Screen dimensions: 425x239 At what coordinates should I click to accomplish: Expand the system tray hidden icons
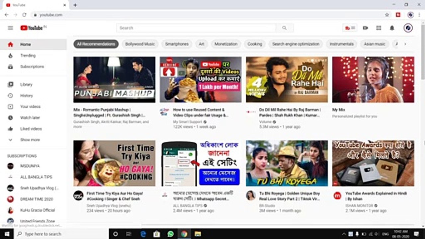[344, 234]
